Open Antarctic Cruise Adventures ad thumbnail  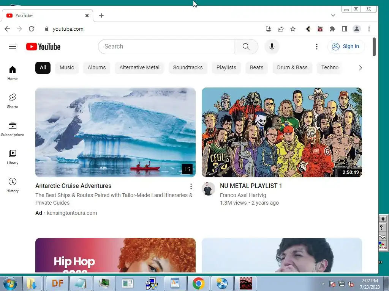pyautogui.click(x=115, y=132)
